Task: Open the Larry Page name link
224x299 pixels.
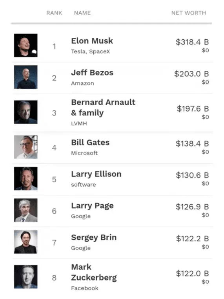Action: coord(92,206)
